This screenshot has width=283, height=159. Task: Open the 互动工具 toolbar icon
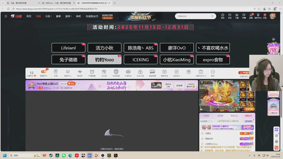pos(140,73)
